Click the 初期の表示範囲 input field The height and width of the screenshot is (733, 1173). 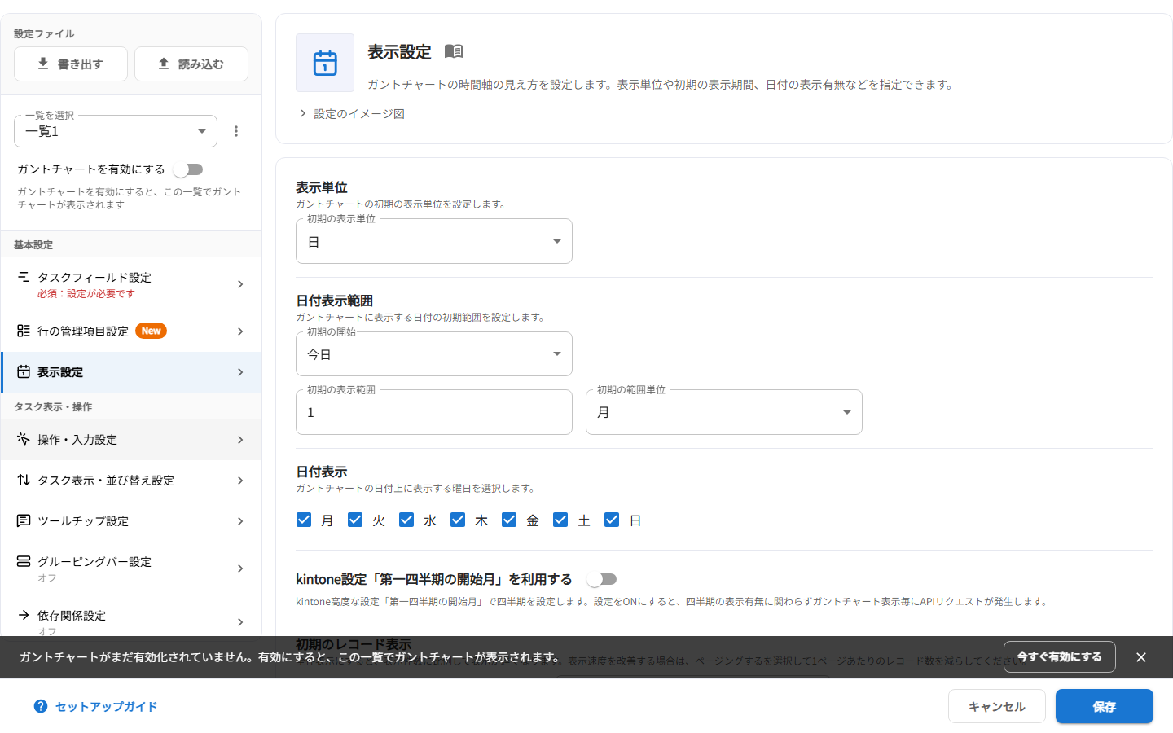click(434, 412)
